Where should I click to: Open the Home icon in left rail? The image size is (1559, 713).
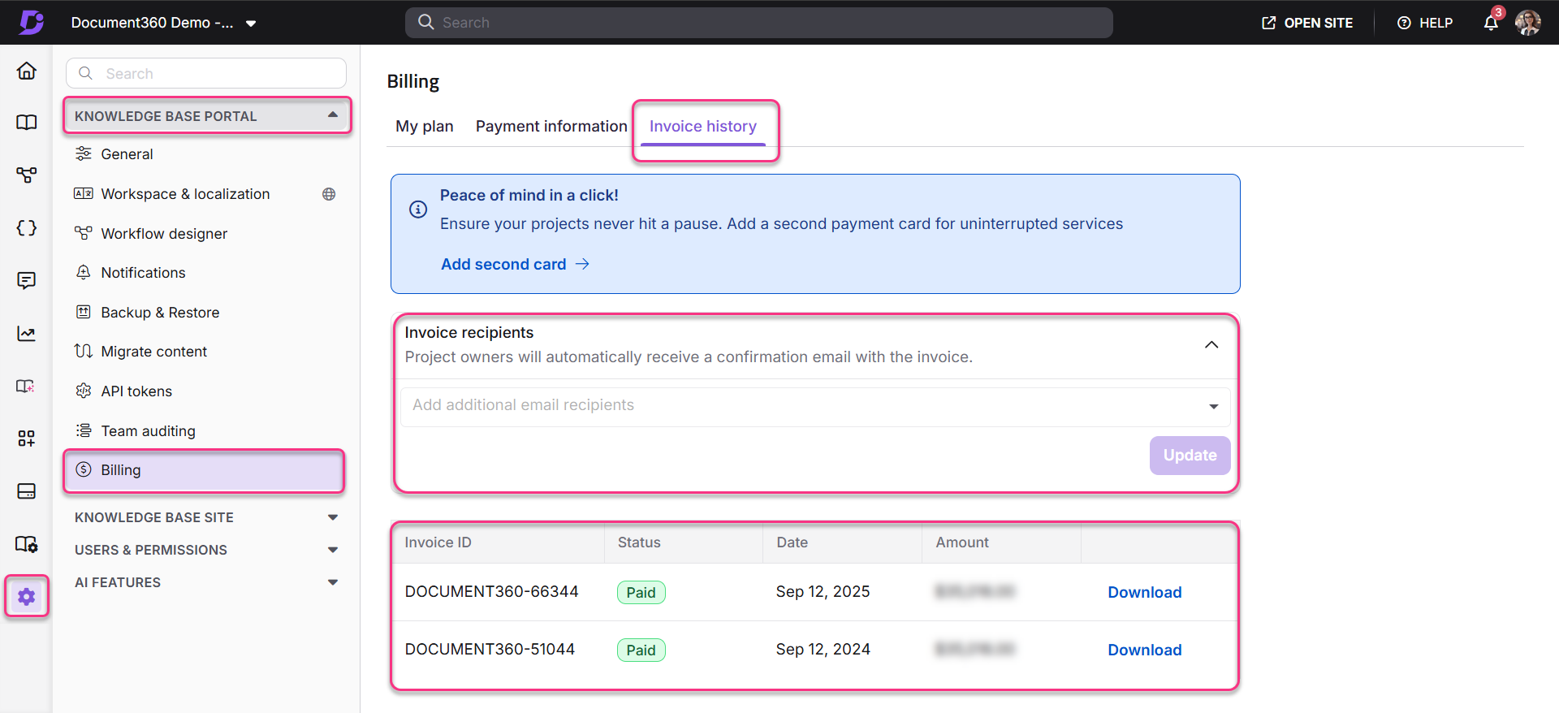pyautogui.click(x=27, y=71)
